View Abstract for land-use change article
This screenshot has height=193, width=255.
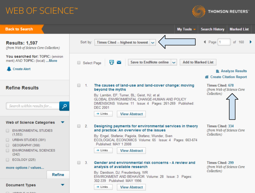click(131, 114)
